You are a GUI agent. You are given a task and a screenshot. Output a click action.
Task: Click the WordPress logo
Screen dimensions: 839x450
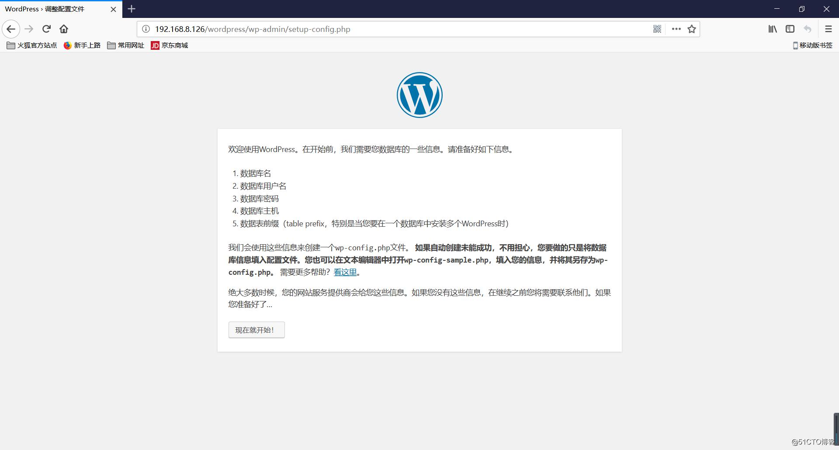(419, 95)
